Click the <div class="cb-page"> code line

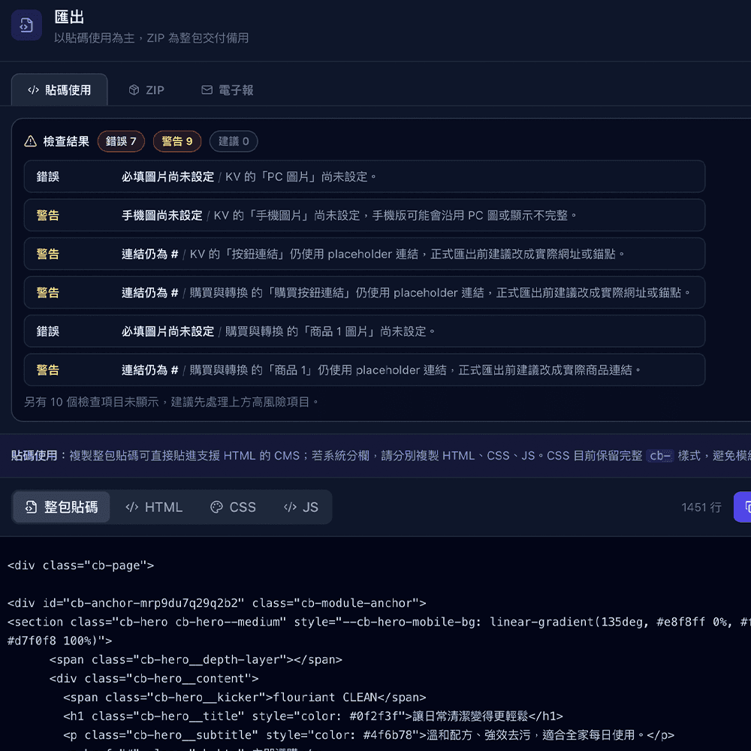click(80, 566)
